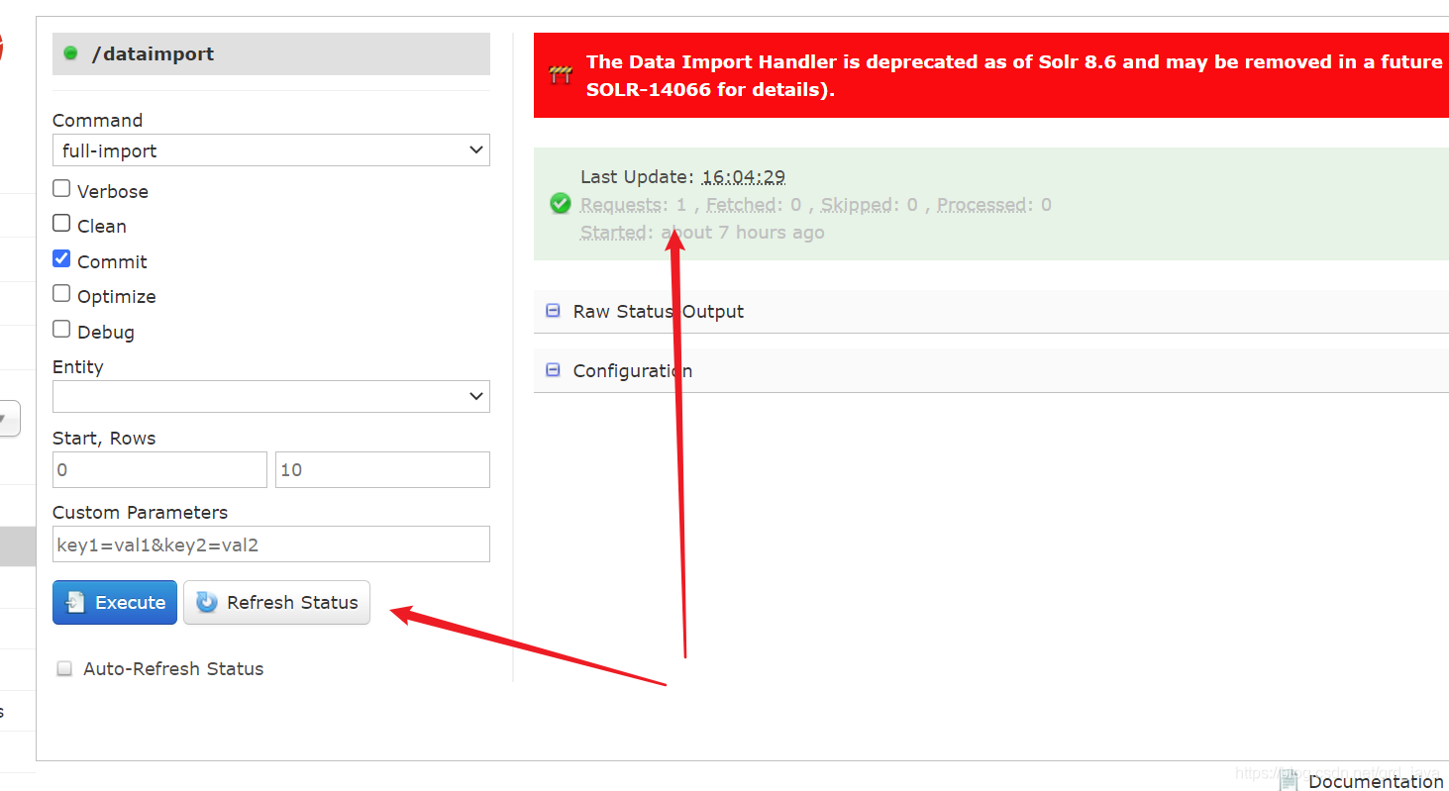Enable the Clean checkbox
The image size is (1449, 791).
61,223
